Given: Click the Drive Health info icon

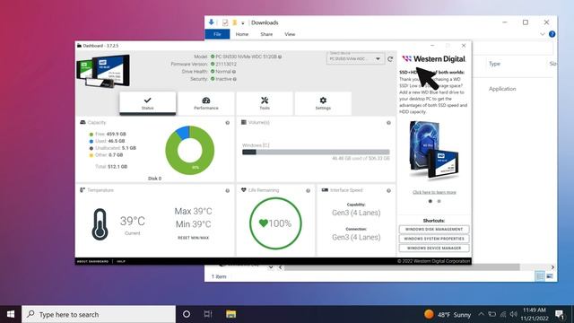Looking at the screenshot, I should pyautogui.click(x=234, y=72).
